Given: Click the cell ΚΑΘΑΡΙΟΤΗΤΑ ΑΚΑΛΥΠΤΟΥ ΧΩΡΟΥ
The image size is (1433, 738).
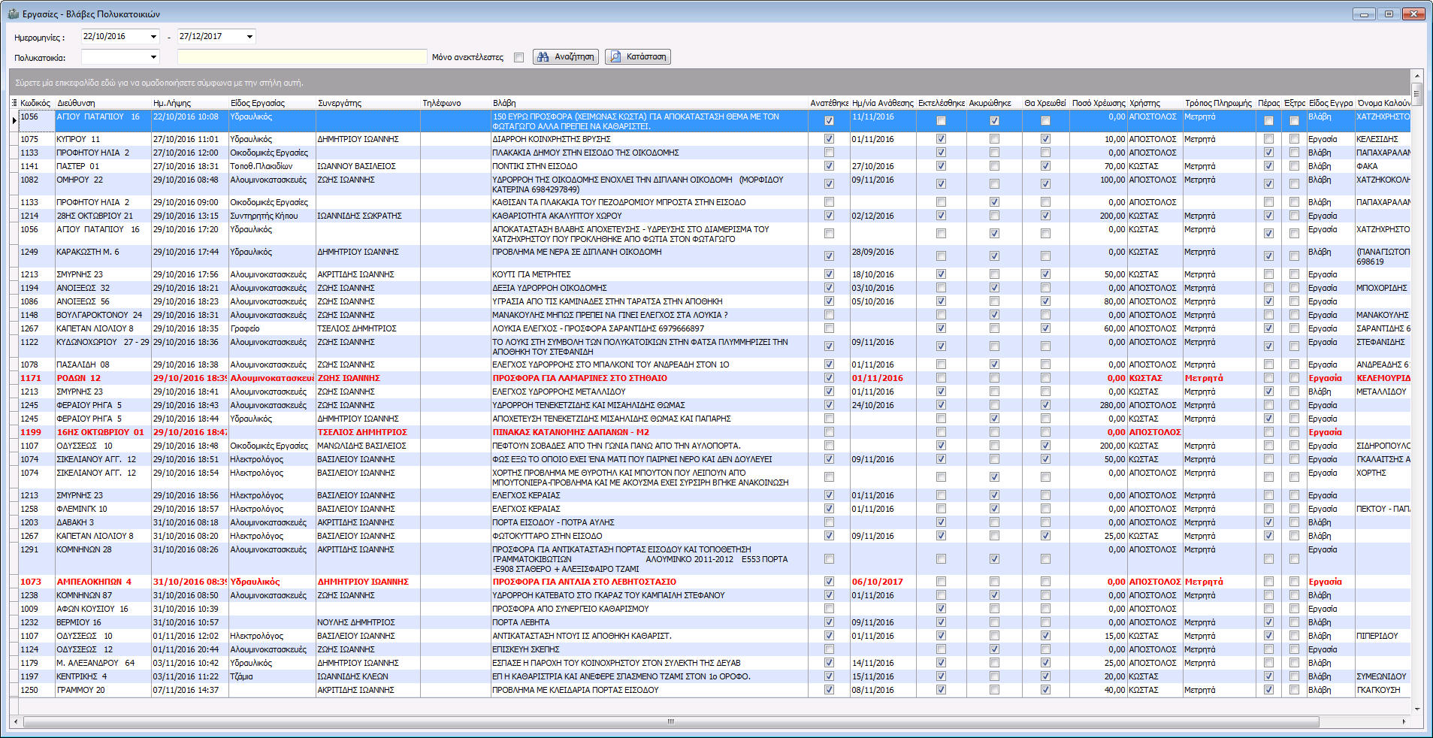Looking at the screenshot, I should click(557, 216).
